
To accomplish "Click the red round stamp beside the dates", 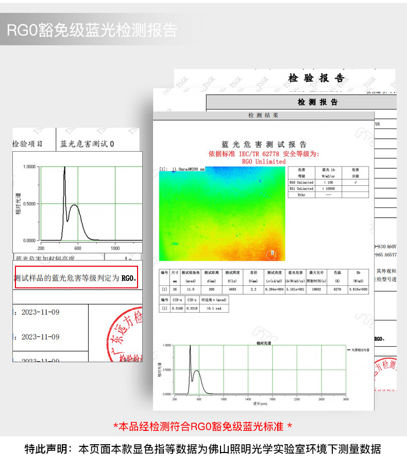I will [125, 334].
